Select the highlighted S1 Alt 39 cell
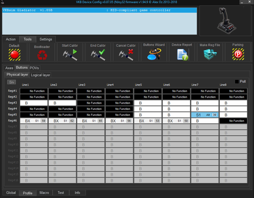Screen dimensions: 254x198 click(x=205, y=115)
